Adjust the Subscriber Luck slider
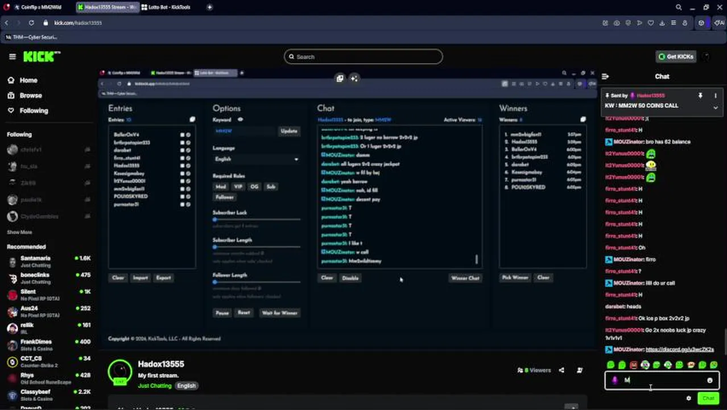Screen dimensions: 727x410 click(x=257, y=219)
